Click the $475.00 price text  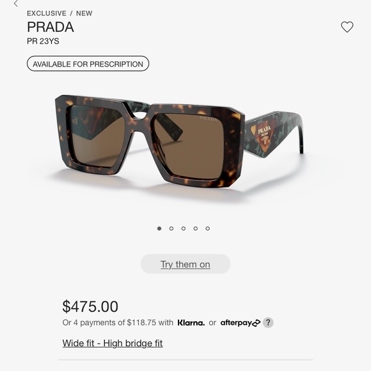point(90,306)
